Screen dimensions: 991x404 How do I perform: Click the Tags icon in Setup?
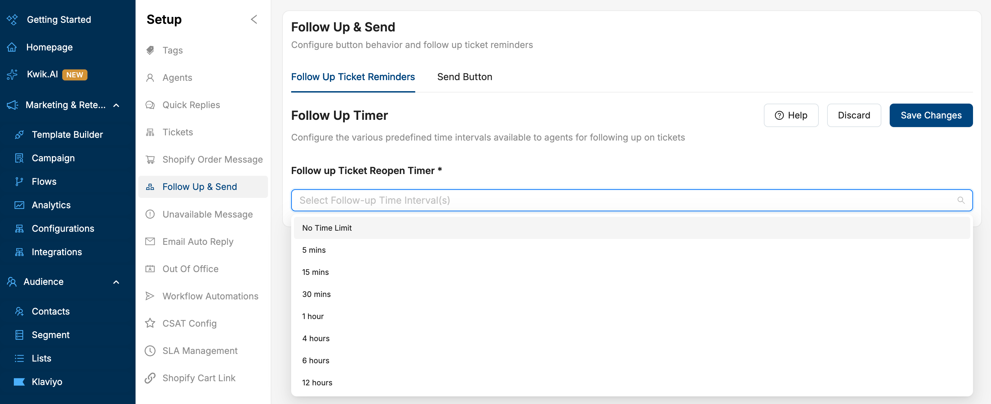pos(150,50)
